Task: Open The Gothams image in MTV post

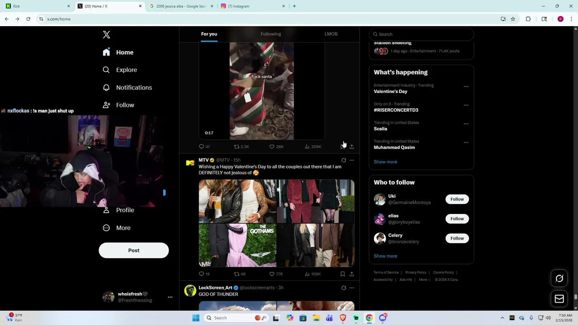Action: [x=238, y=246]
